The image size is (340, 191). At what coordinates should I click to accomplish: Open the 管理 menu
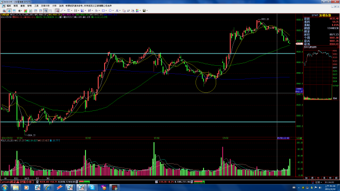pos(30,6)
